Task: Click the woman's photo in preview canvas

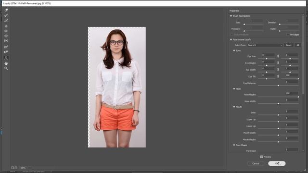Action: (x=117, y=87)
